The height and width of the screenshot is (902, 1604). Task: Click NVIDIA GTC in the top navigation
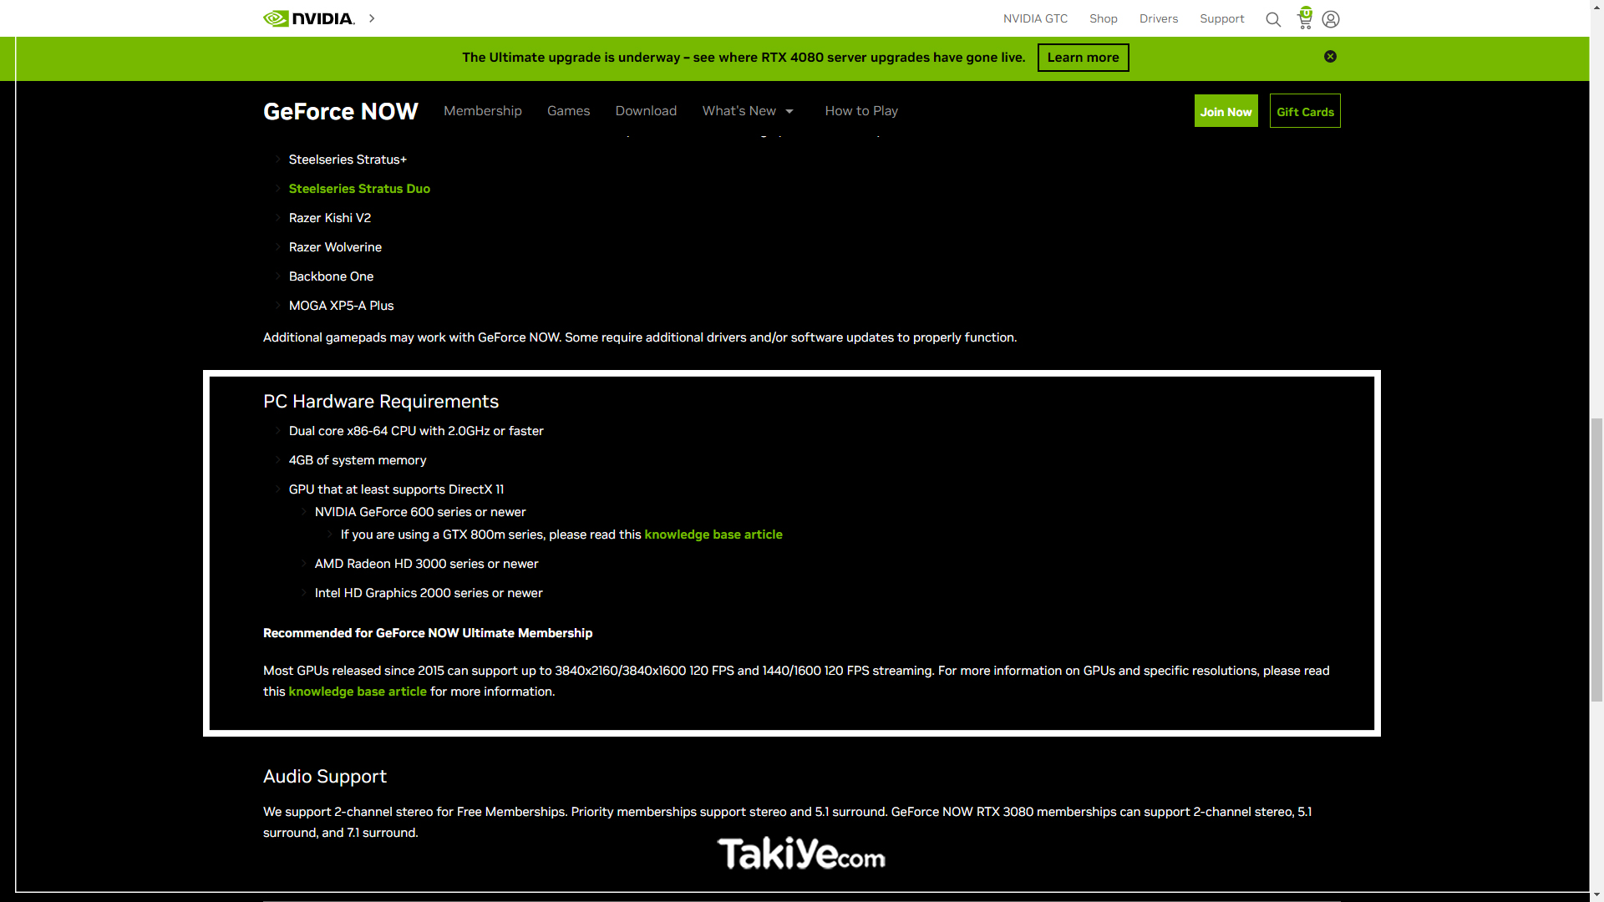pyautogui.click(x=1036, y=18)
